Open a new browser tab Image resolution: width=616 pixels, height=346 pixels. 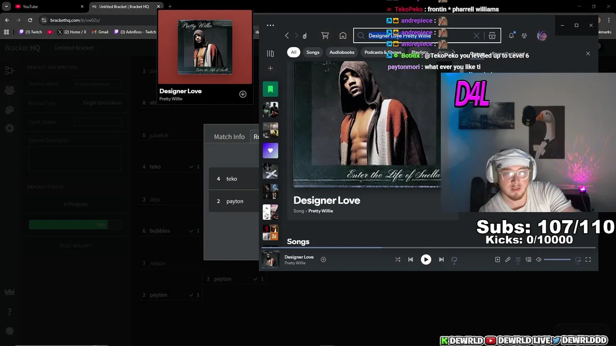[x=170, y=6]
